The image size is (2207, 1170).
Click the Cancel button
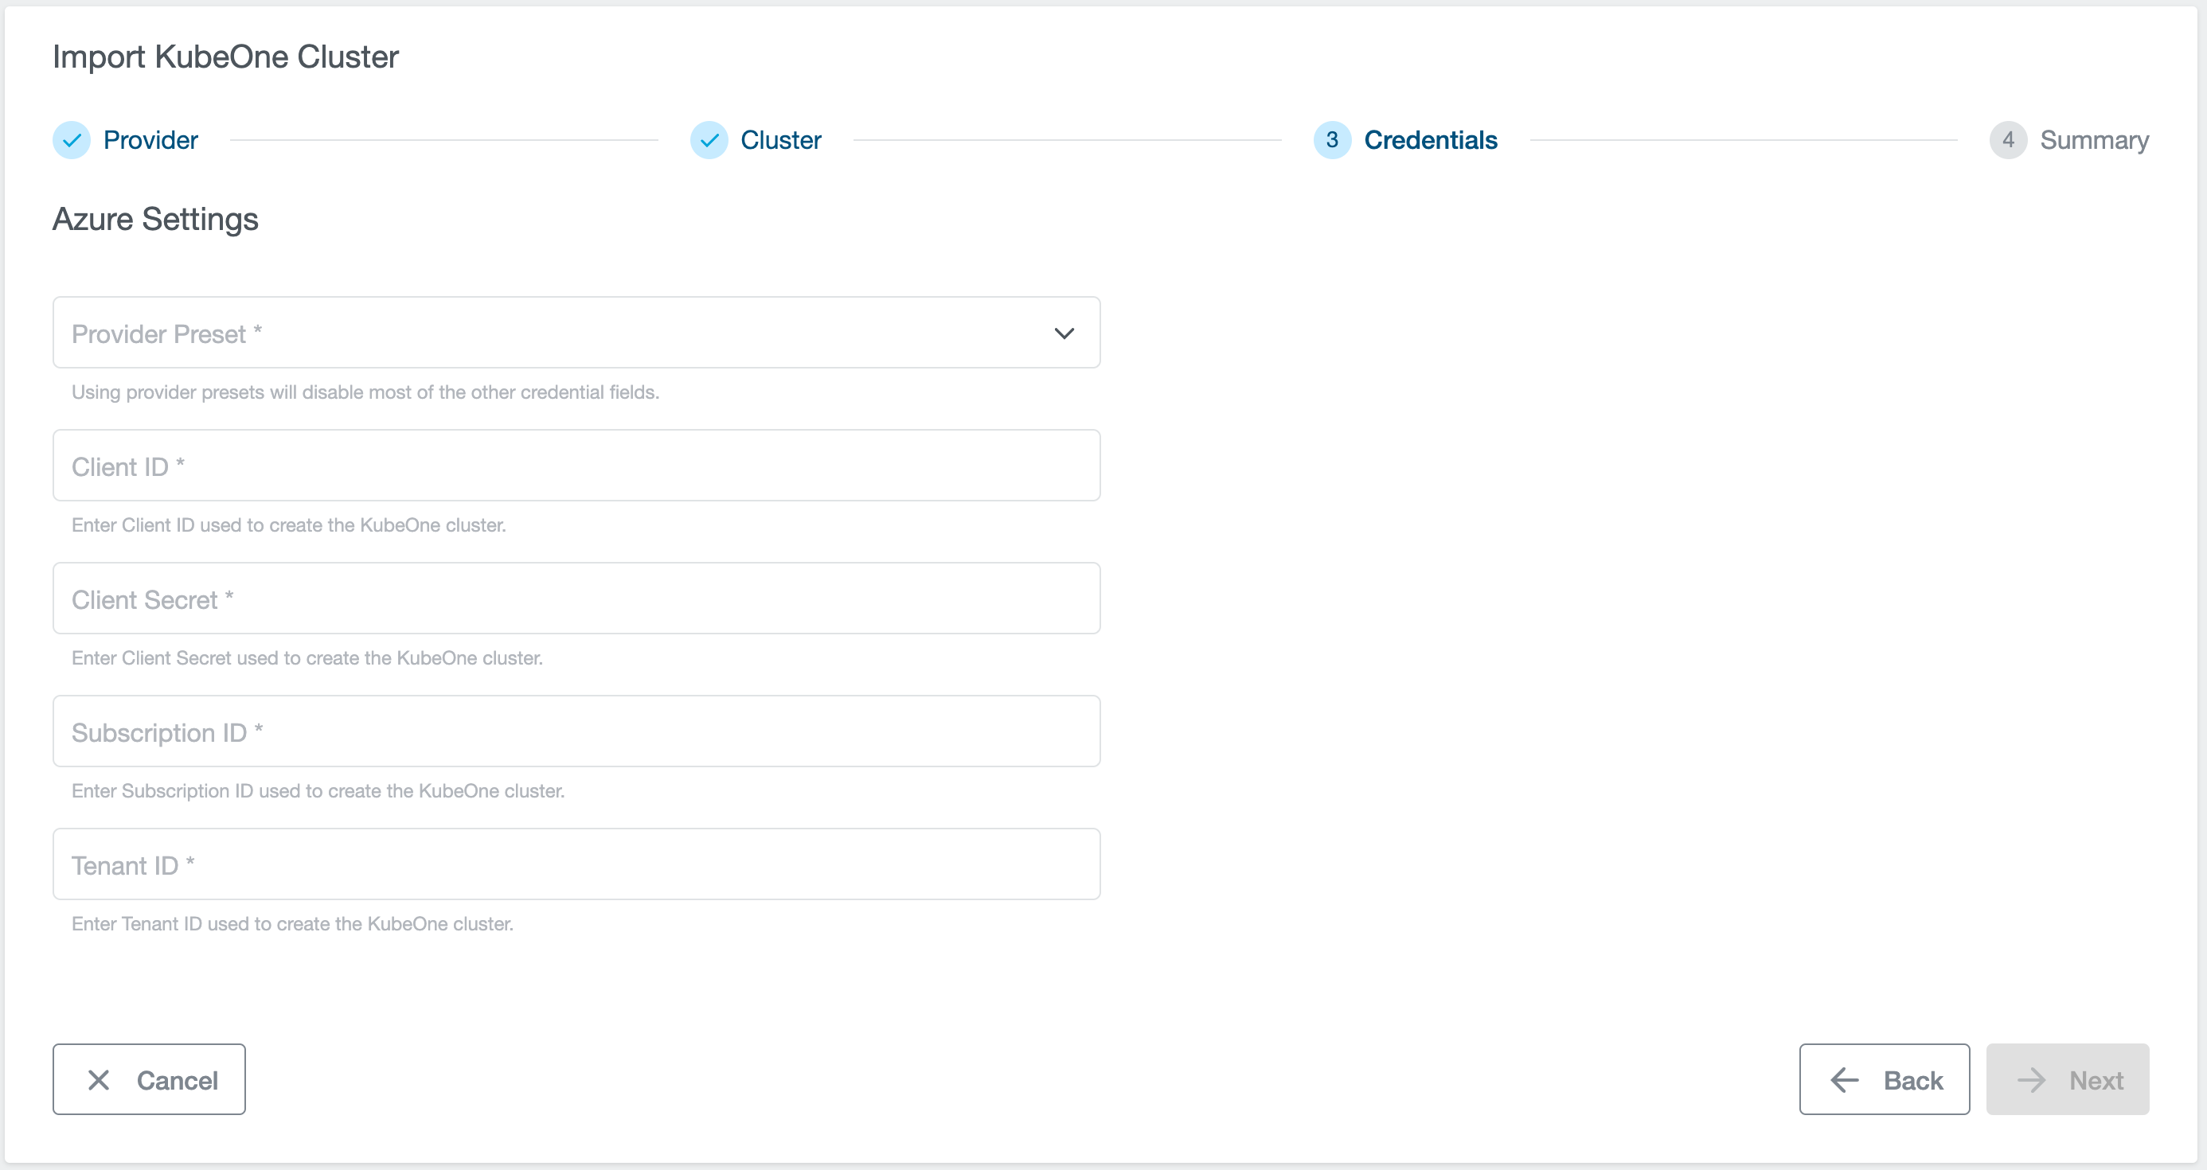[148, 1079]
